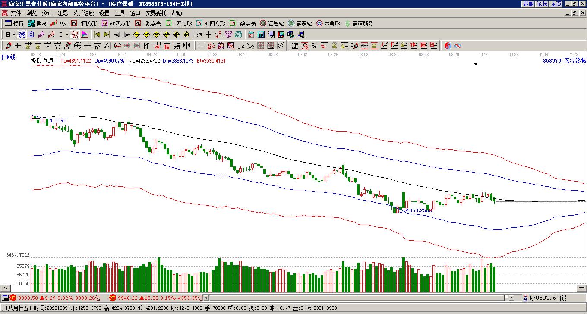Click yellow diamond right-arrow icon

tap(146, 35)
